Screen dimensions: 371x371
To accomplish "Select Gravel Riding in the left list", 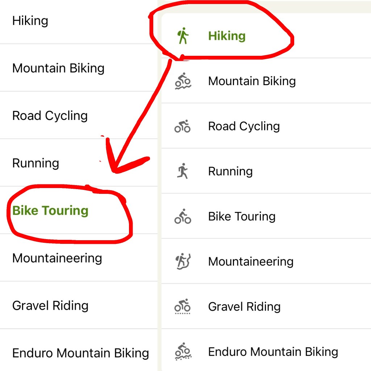I will tap(50, 305).
